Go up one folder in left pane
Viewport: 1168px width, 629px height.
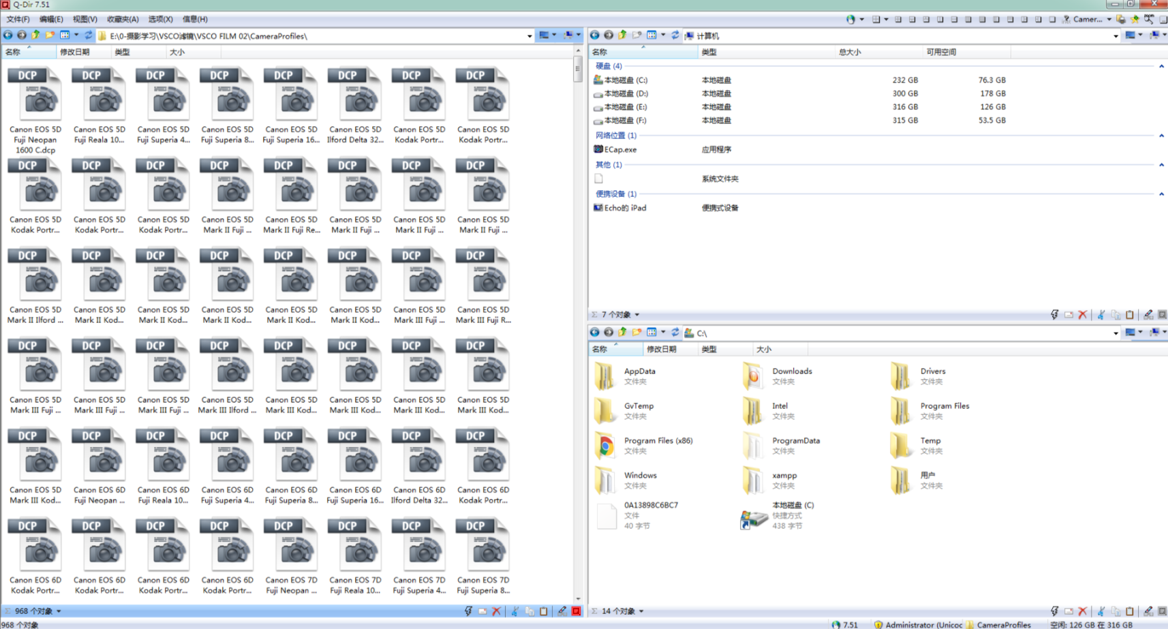coord(35,35)
